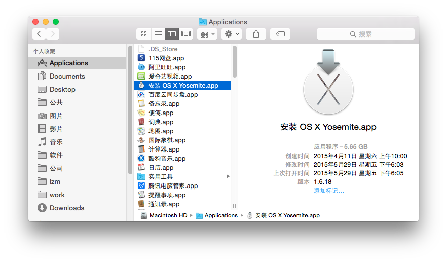This screenshot has height=262, width=447.
Task: Go forward with the right arrow
Action: pos(53,34)
